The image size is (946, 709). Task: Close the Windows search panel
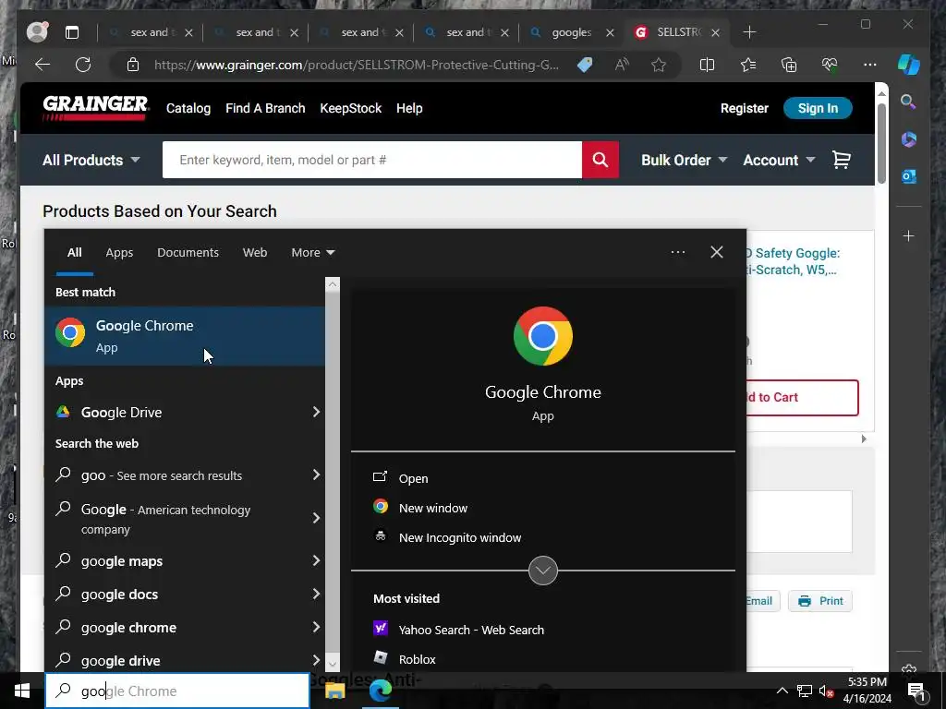tap(717, 252)
